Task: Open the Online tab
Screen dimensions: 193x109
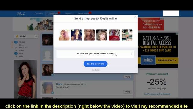Action: click(68, 13)
